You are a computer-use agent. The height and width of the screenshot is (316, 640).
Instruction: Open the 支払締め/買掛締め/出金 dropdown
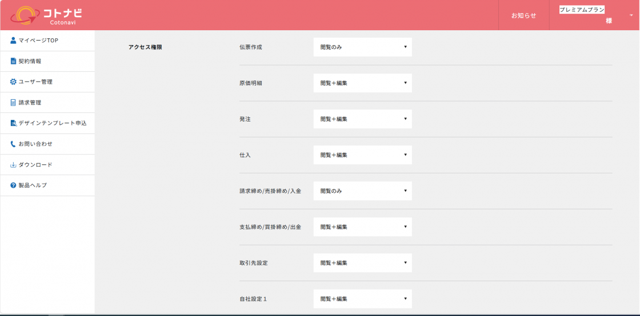[362, 226]
